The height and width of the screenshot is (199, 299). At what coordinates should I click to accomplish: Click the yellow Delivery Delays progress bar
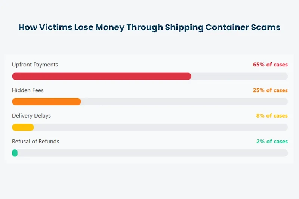coord(23,127)
